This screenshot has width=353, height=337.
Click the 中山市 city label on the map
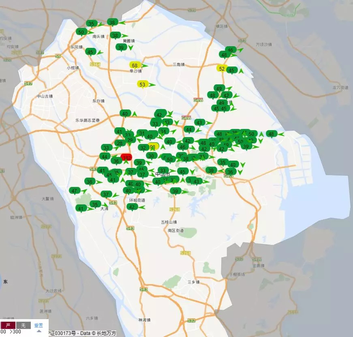click(x=163, y=174)
